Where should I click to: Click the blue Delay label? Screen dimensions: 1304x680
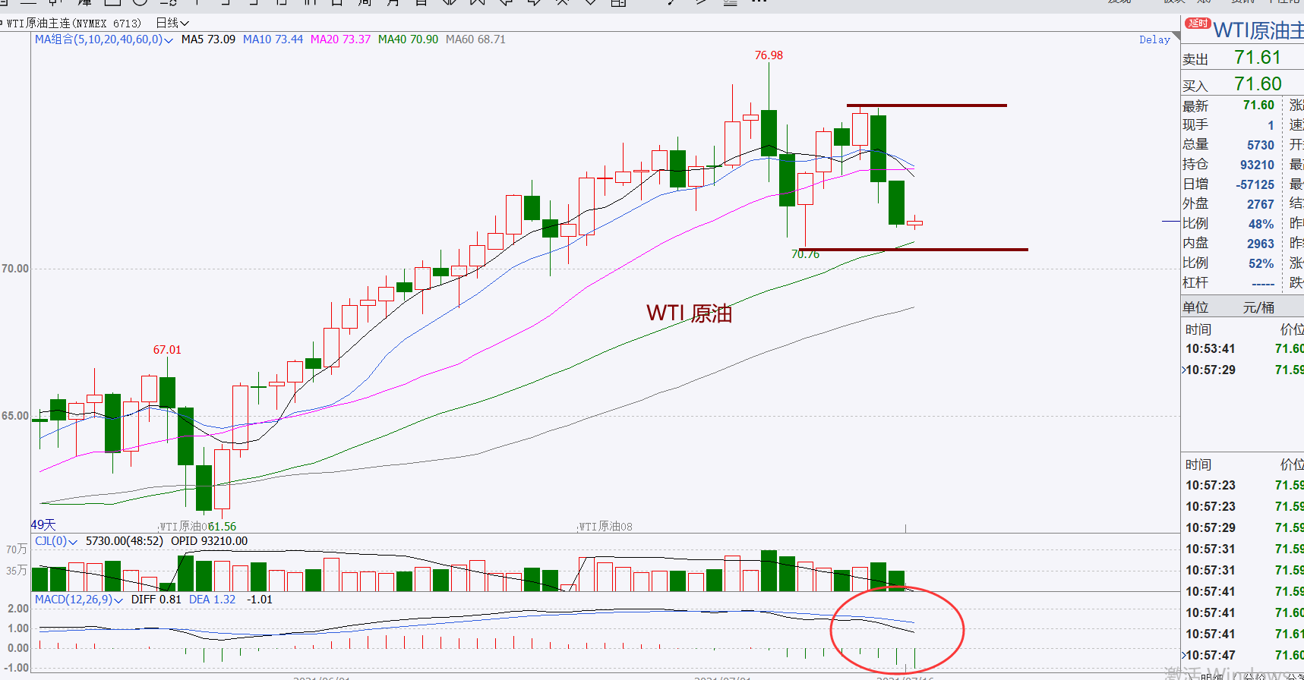point(1154,39)
